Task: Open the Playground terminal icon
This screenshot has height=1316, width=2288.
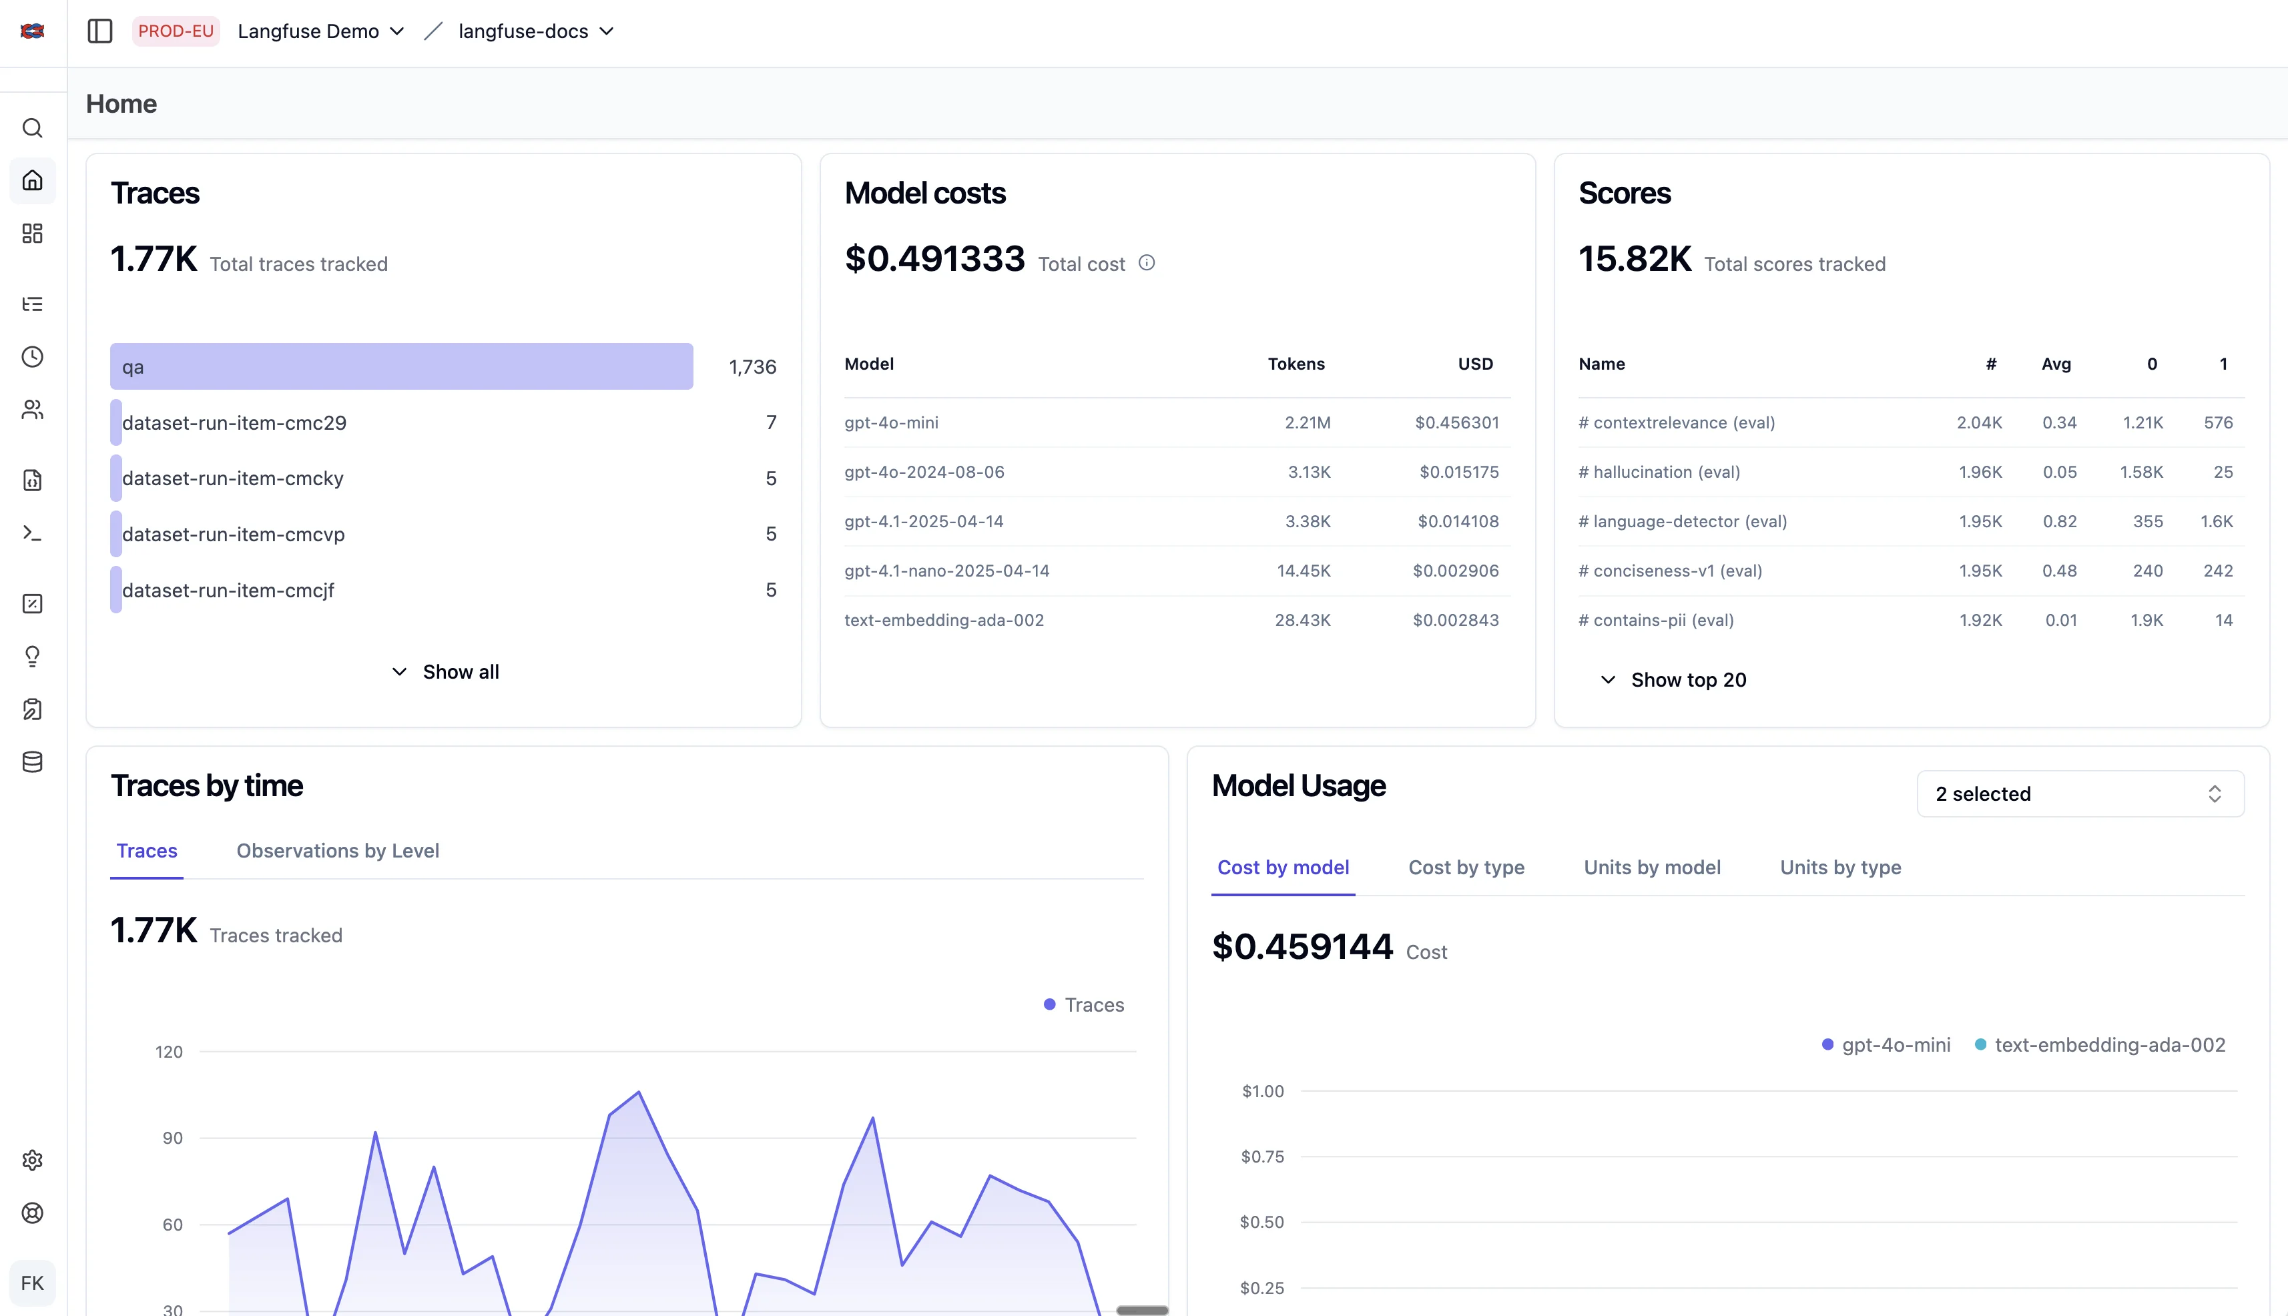Action: click(x=33, y=533)
